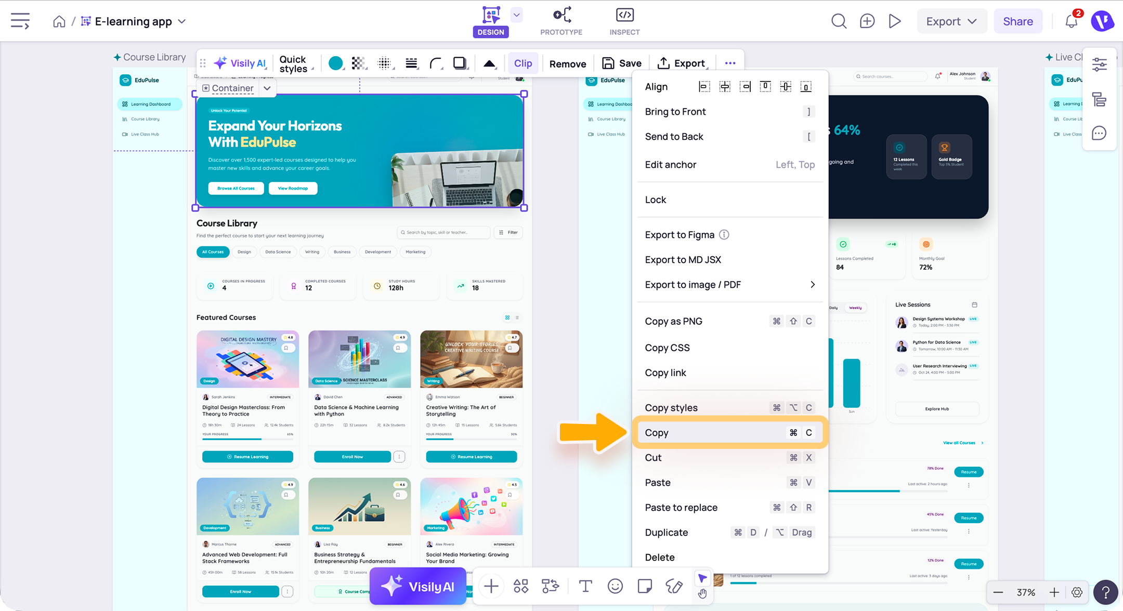The width and height of the screenshot is (1123, 611).
Task: Click Remove in the element toolbar
Action: pos(568,63)
